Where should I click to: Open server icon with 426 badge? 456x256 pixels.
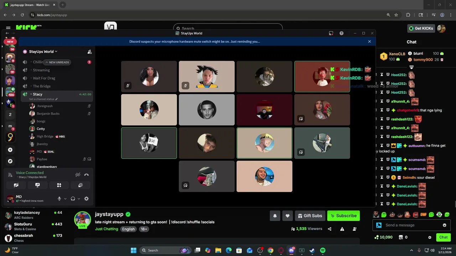(x=10, y=92)
